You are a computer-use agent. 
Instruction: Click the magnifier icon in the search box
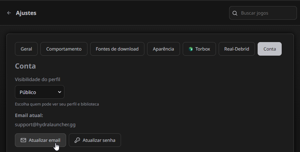[235, 13]
